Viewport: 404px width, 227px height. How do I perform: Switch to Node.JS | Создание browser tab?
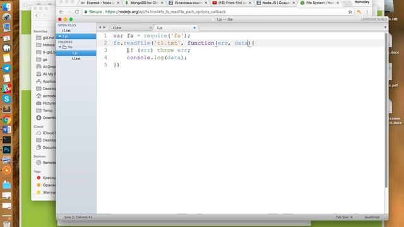click(x=276, y=3)
